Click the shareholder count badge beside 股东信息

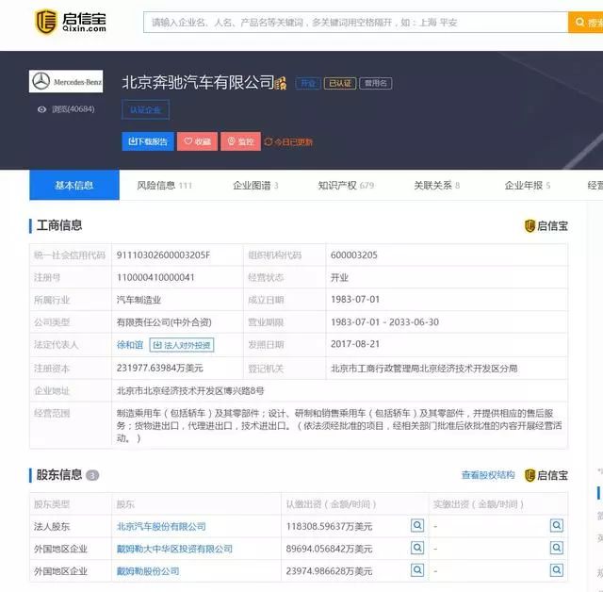click(92, 476)
